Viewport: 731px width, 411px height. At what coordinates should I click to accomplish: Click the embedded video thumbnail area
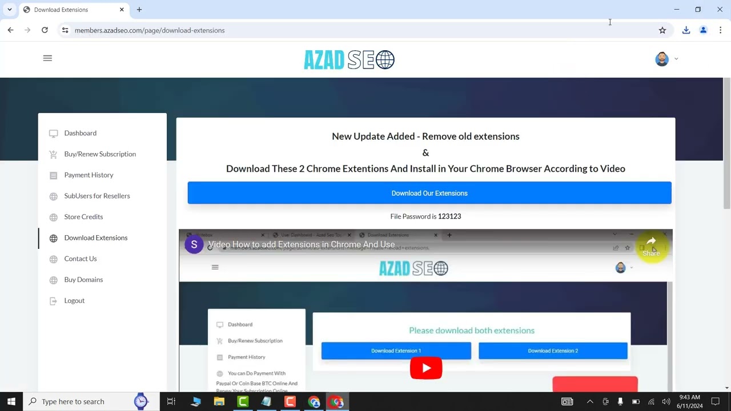(x=425, y=311)
